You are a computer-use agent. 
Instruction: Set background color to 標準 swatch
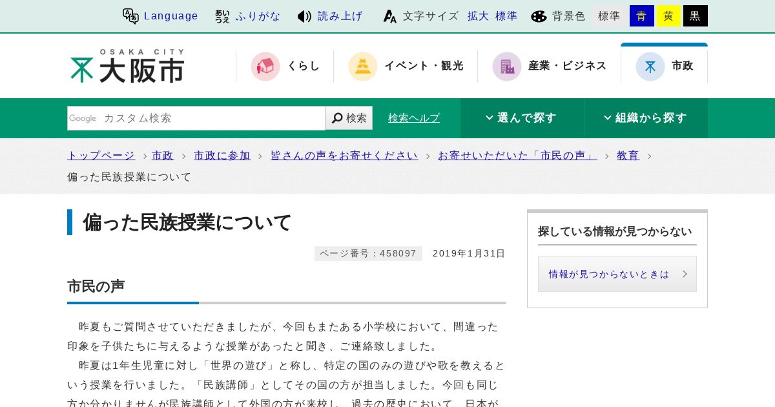click(x=609, y=16)
